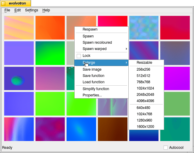Click the Ready status text
Screen dimensions: 194x153
[7, 148]
